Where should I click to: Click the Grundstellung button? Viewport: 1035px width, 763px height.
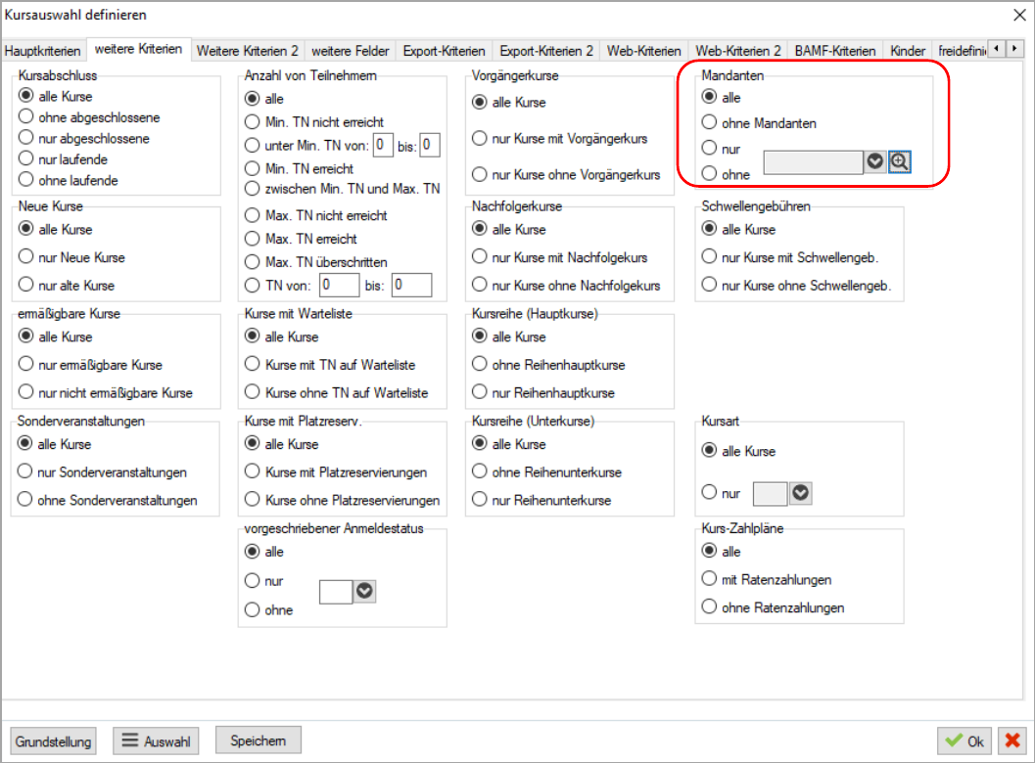pos(54,741)
